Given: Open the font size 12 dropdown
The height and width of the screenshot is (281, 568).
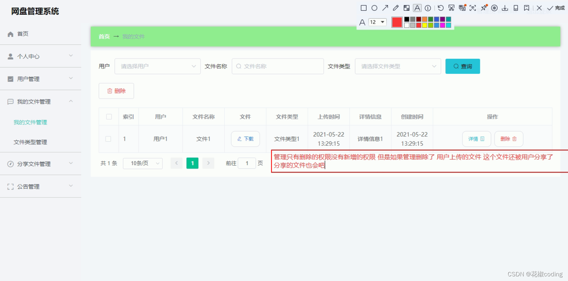Looking at the screenshot, I should click(x=378, y=22).
